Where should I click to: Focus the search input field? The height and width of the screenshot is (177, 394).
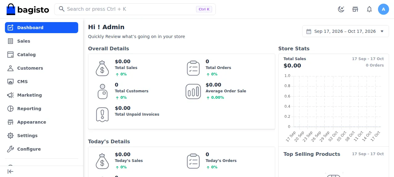click(135, 9)
